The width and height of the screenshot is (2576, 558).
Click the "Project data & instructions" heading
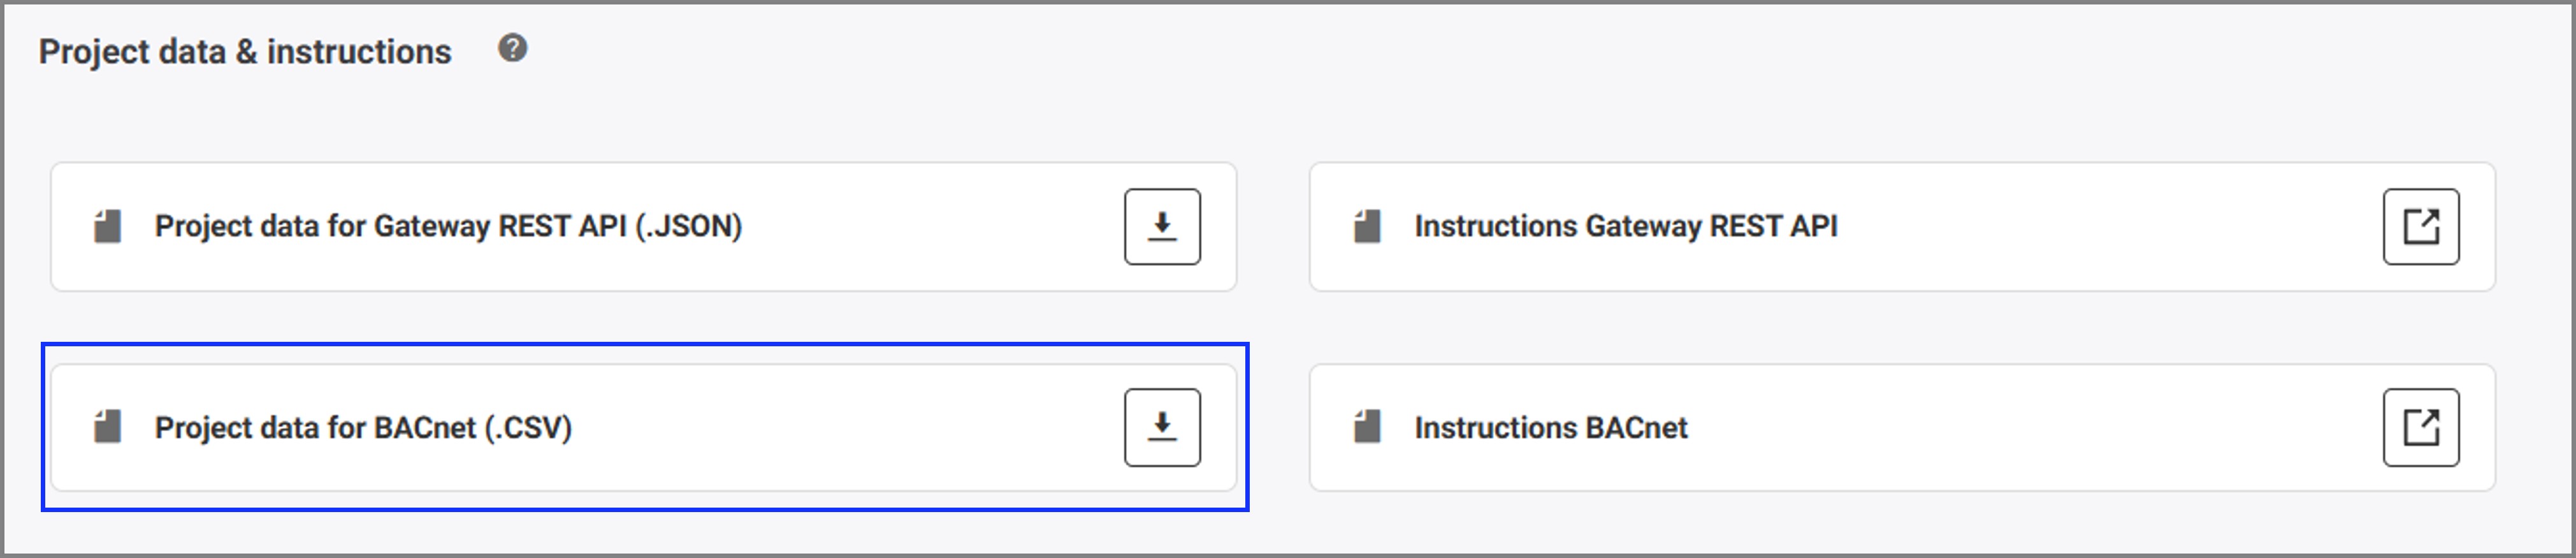[245, 52]
